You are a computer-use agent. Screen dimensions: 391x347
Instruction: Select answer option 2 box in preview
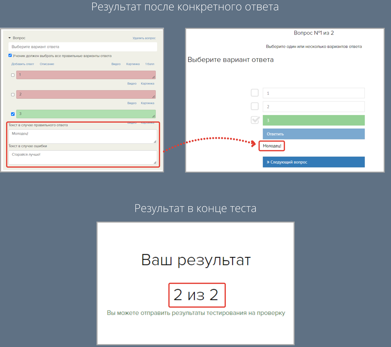click(314, 107)
